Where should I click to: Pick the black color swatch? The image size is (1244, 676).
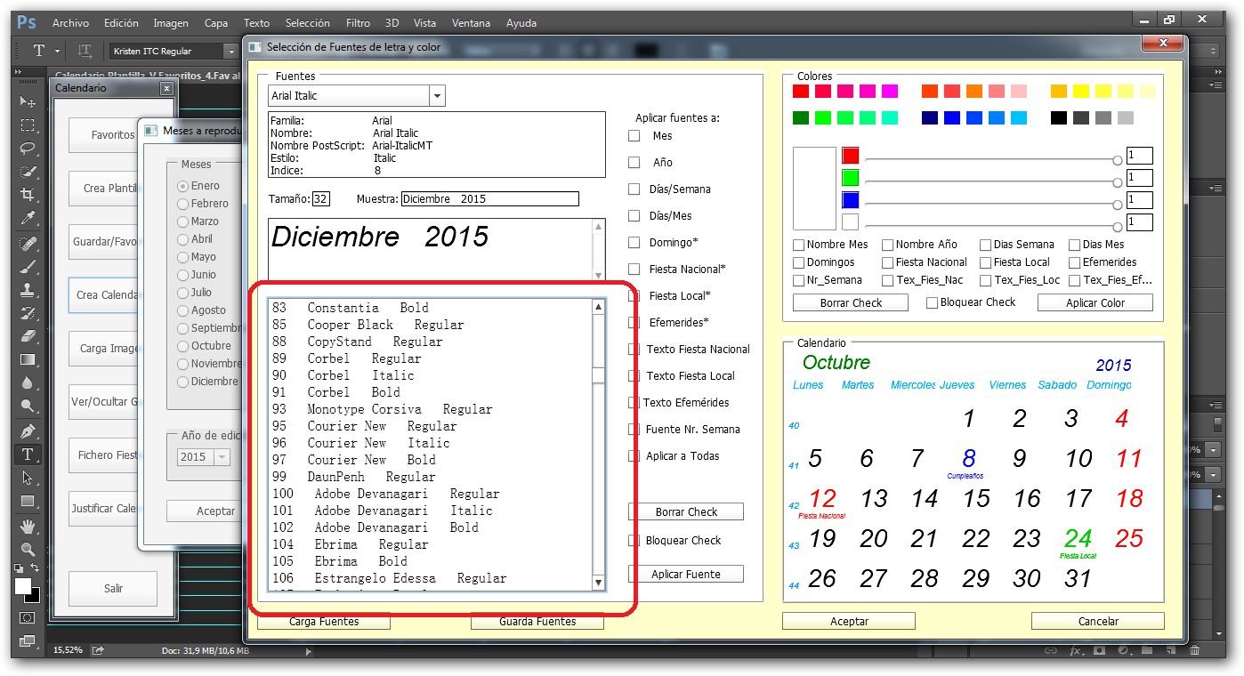(x=1058, y=117)
